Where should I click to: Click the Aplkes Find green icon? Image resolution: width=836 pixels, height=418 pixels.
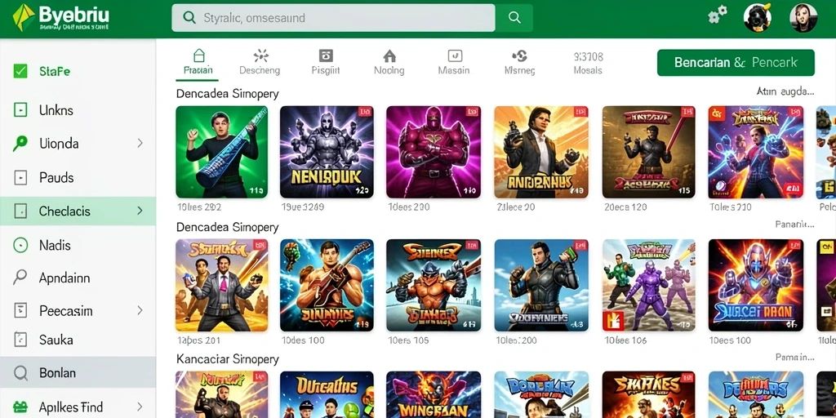[20, 408]
